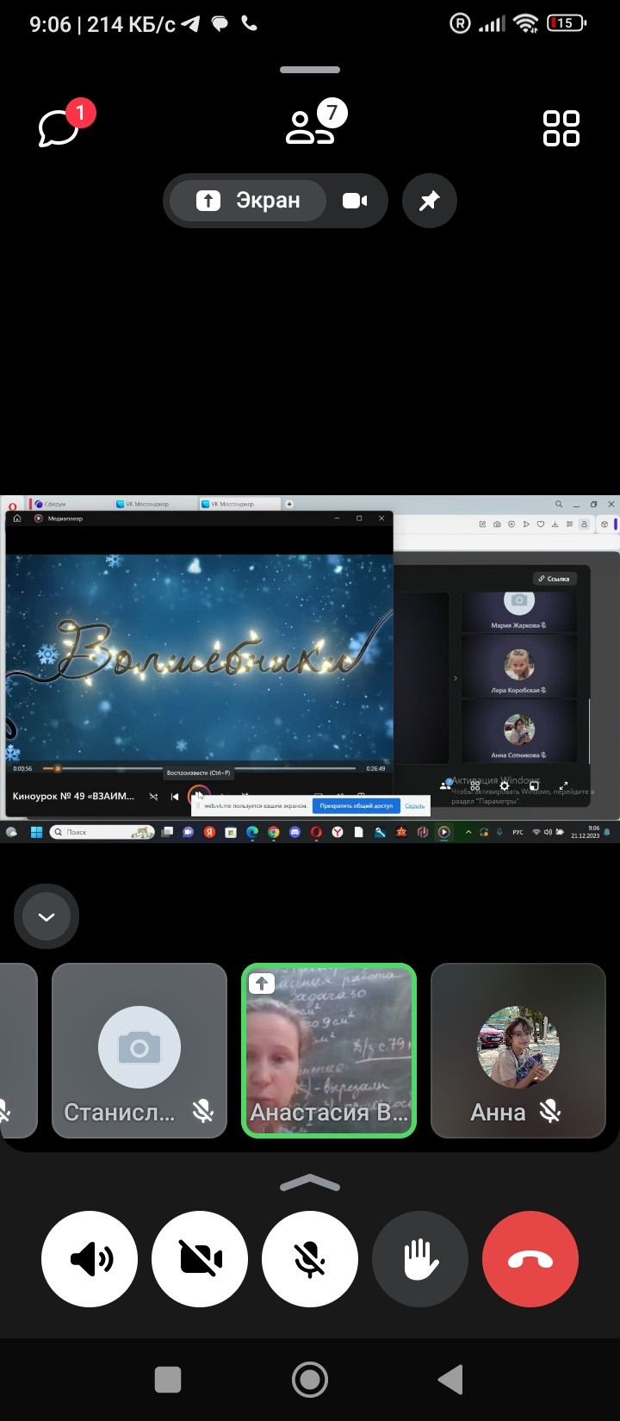Tap screen-share badge on Анастасия's tile

click(x=262, y=983)
